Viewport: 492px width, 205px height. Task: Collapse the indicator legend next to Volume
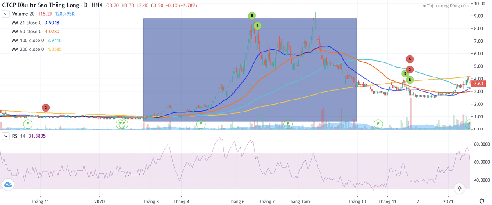[x=6, y=14]
